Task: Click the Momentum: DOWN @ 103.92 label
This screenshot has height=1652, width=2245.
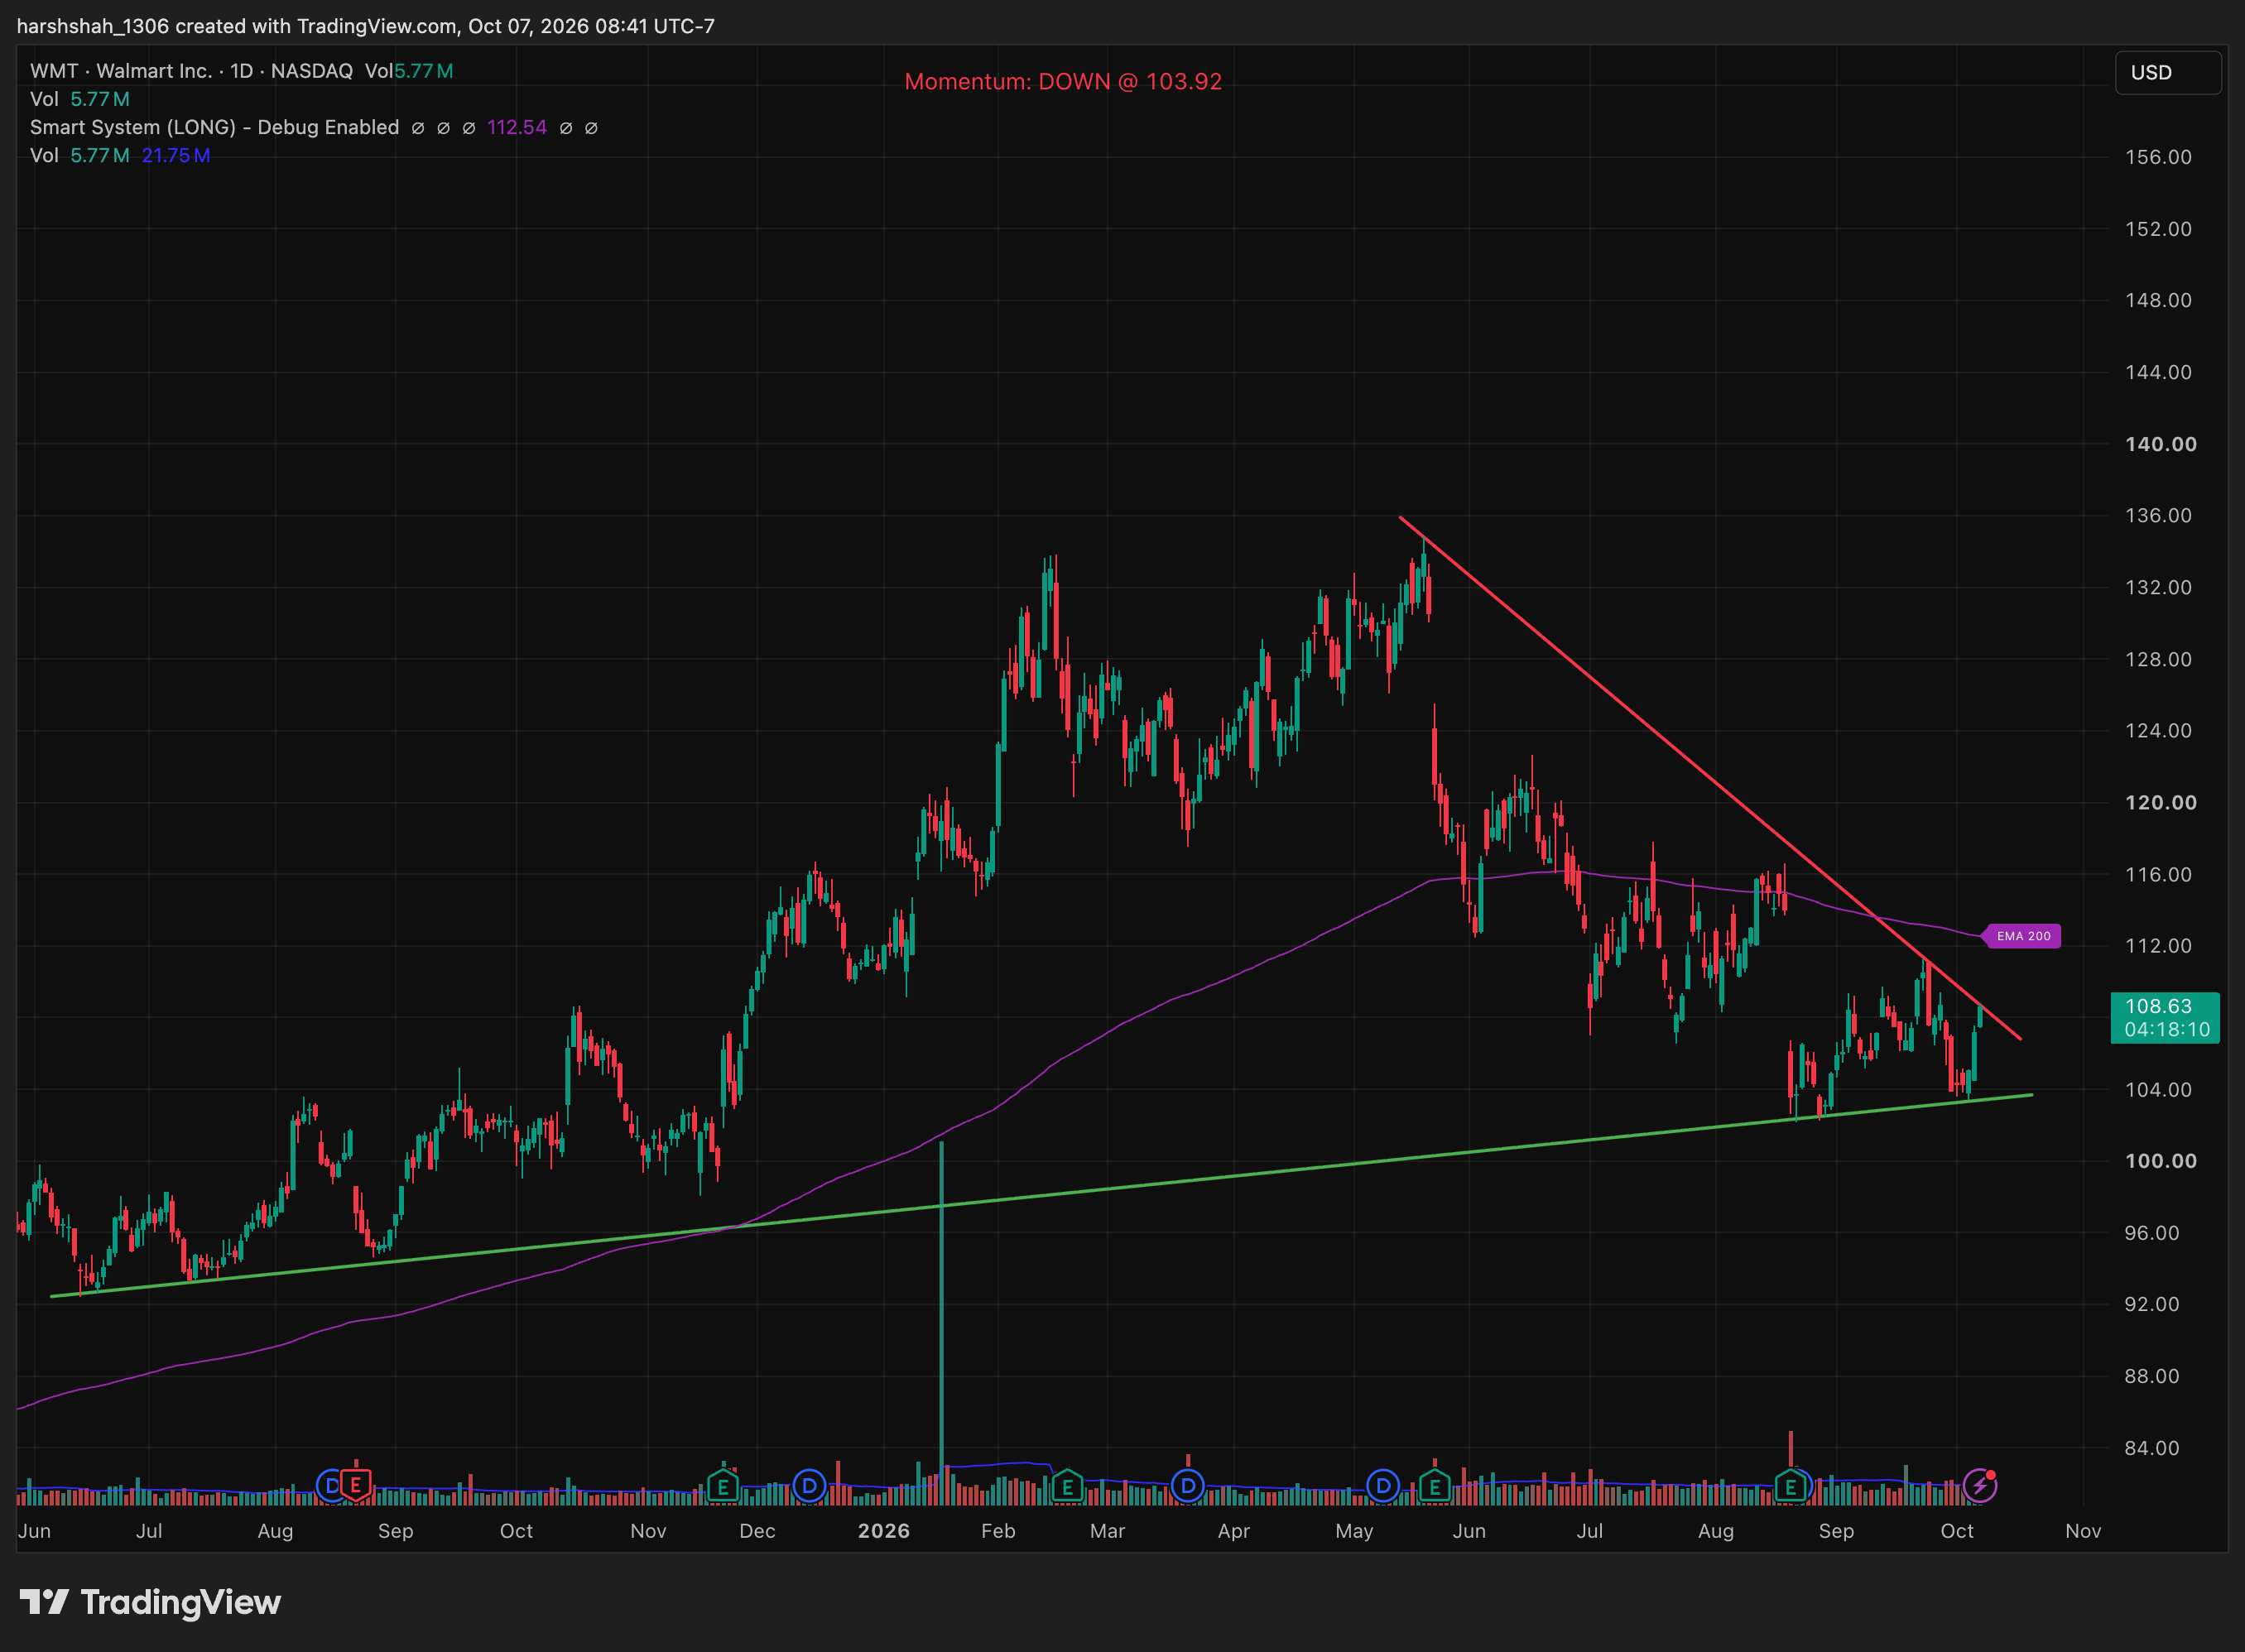Action: [1063, 81]
